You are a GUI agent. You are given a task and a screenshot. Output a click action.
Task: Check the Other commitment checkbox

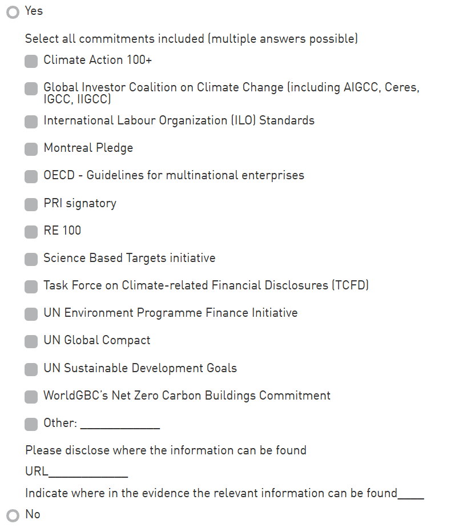[31, 424]
